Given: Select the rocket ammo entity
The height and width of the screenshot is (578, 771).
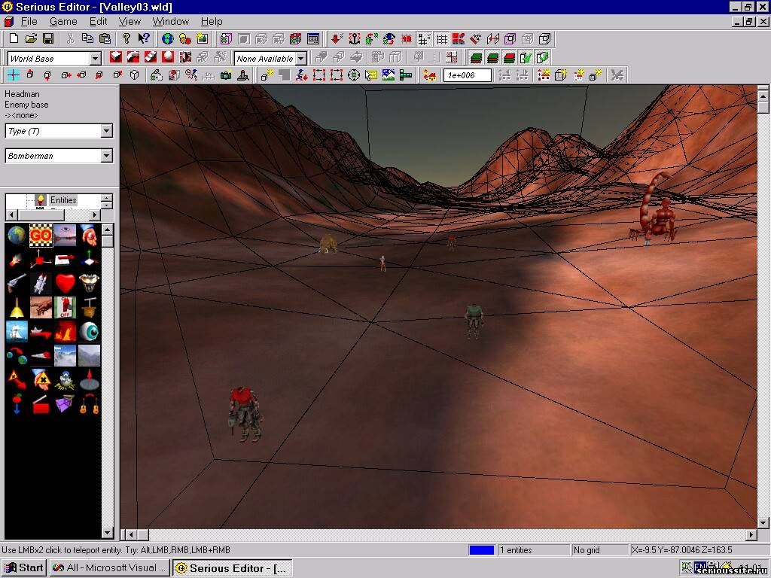Looking at the screenshot, I should tap(41, 284).
